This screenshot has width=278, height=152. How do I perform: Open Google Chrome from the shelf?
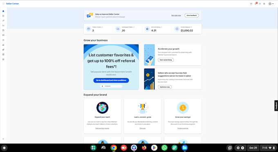click(x=114, y=148)
